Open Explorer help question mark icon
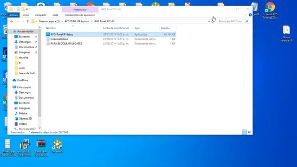Screen dimensions: 297x167 tap(250, 15)
